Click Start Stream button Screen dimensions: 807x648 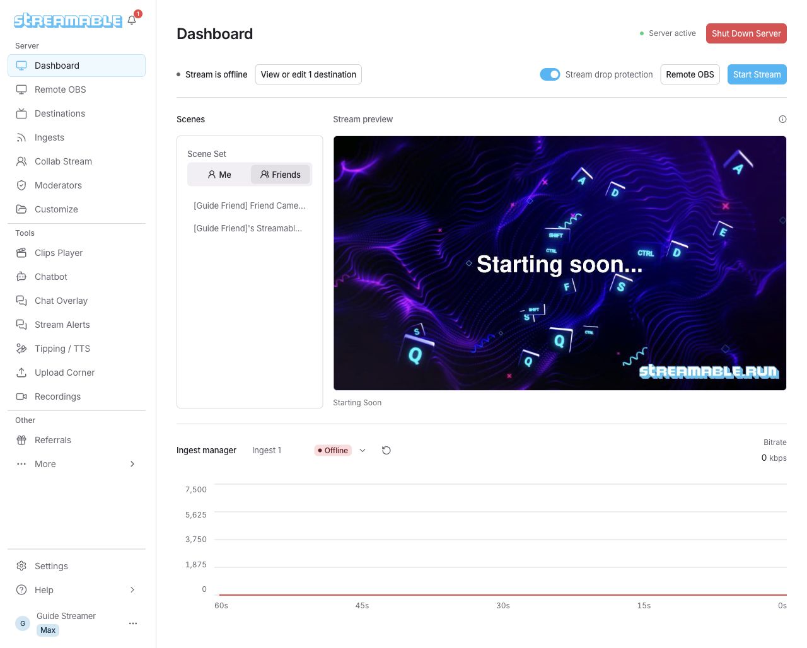pyautogui.click(x=757, y=74)
